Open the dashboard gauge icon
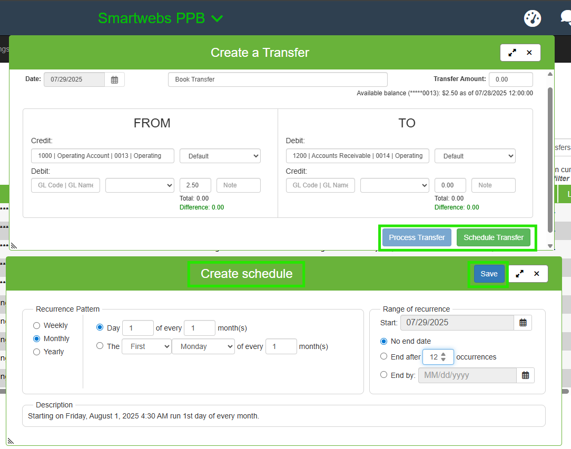Screen dimensions: 571x449 [533, 18]
